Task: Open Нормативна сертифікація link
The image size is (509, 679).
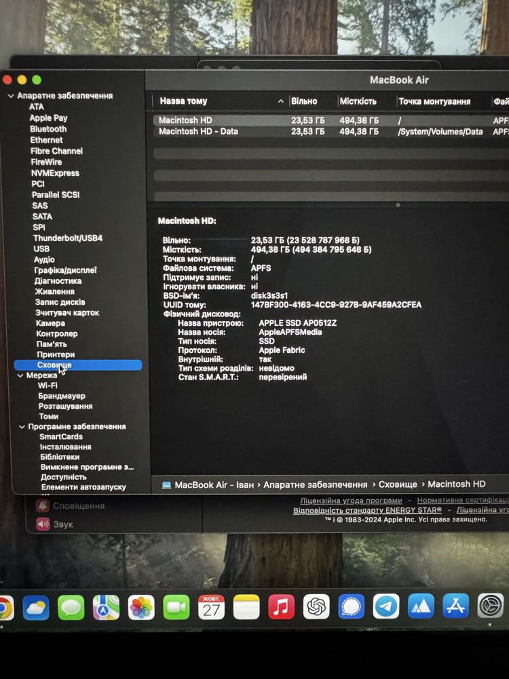Action: pos(463,500)
